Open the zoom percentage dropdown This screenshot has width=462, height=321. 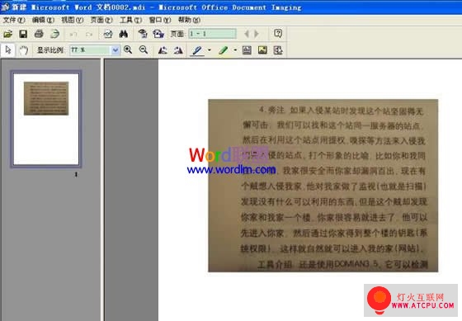115,50
